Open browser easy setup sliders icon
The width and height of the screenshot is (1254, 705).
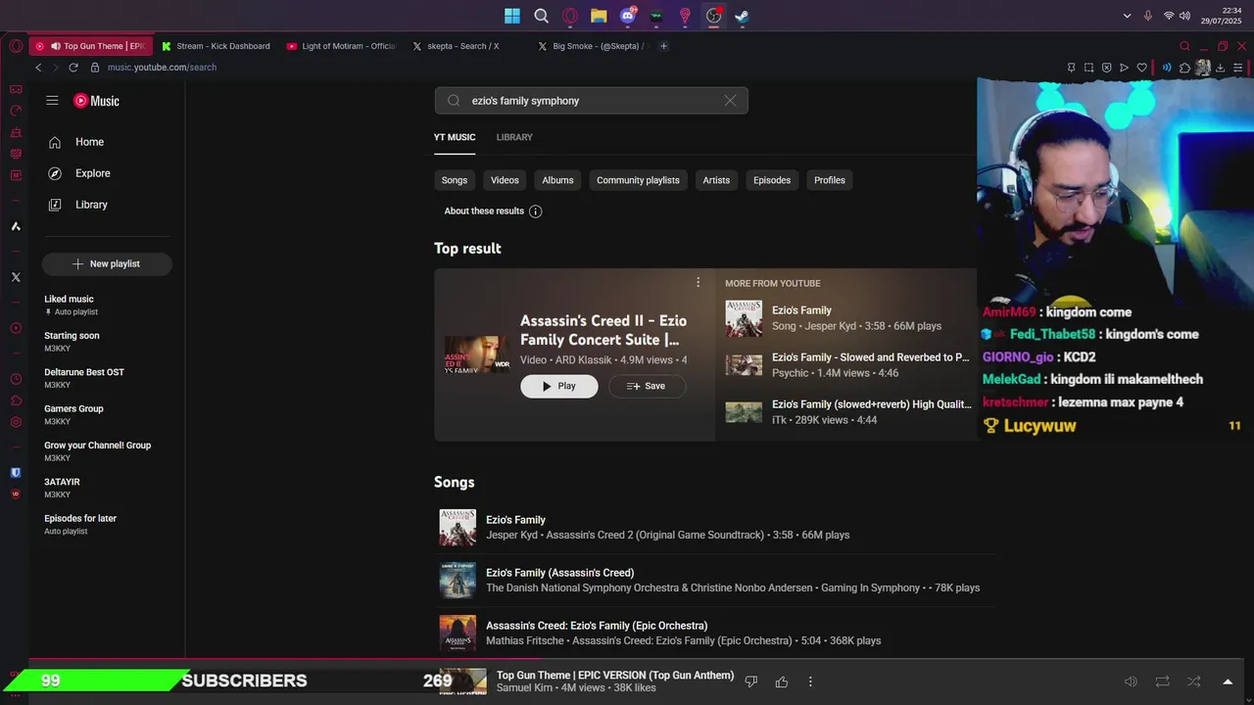pyautogui.click(x=1238, y=68)
